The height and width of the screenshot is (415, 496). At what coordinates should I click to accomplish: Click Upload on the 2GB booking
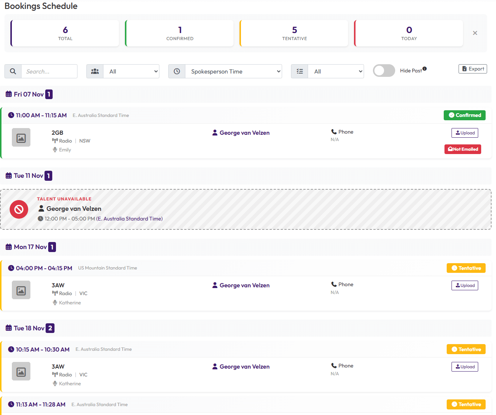click(464, 133)
